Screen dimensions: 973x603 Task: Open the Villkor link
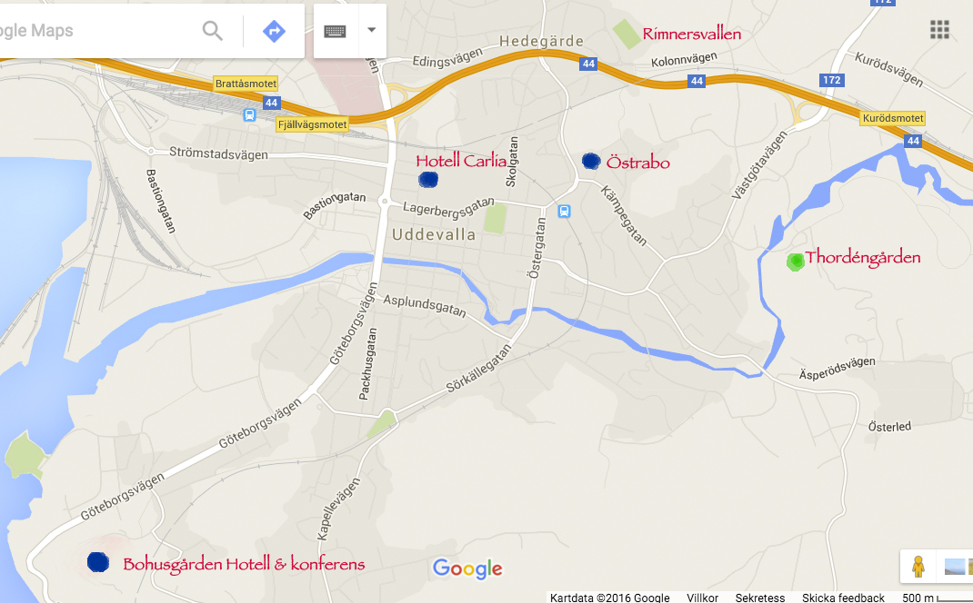(702, 598)
